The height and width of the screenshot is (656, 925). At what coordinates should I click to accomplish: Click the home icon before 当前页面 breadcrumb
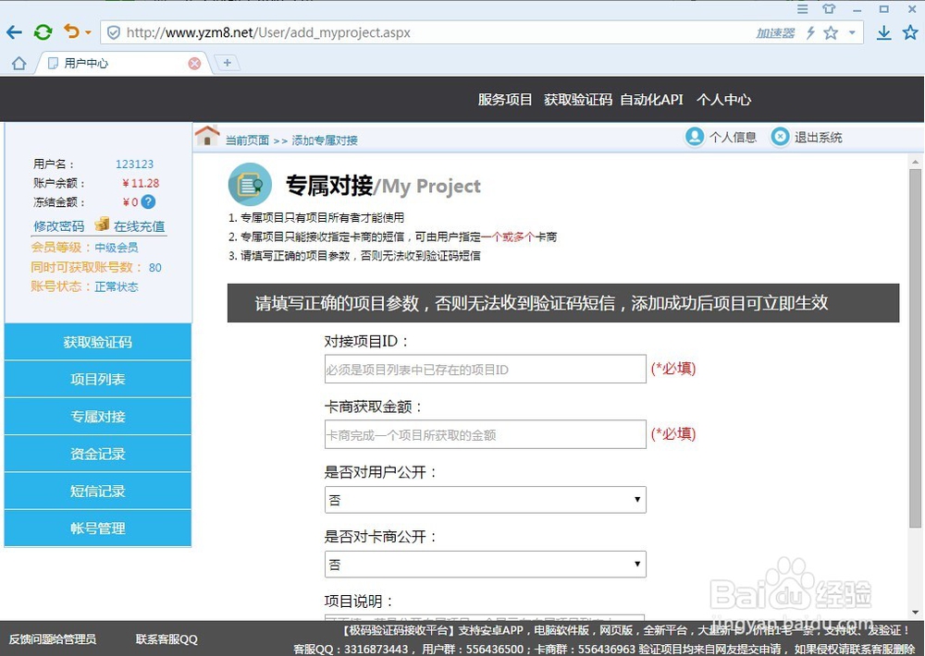[x=207, y=135]
